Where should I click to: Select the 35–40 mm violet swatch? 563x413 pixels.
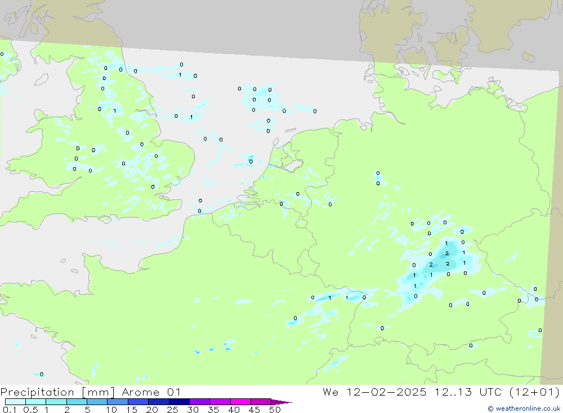[220, 402]
